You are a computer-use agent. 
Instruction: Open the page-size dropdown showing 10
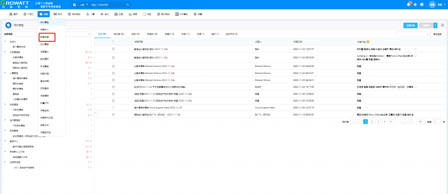coord(420,121)
